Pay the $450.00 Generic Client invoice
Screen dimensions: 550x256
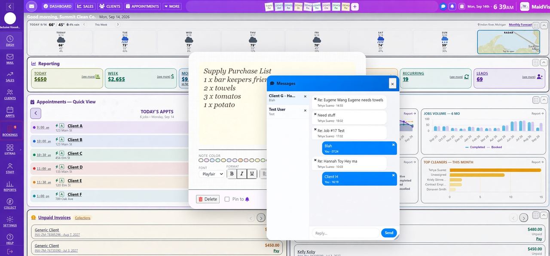[x=276, y=251]
